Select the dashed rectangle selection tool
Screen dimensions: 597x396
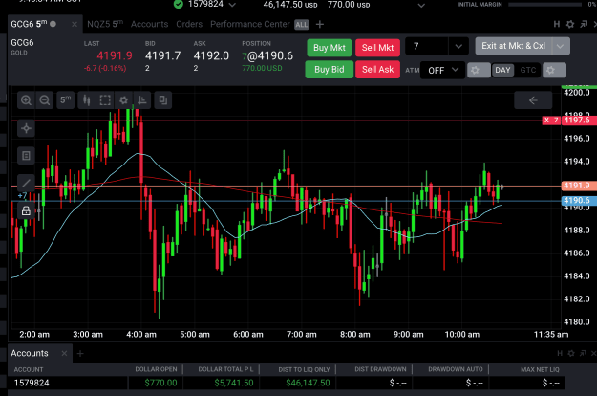105,100
